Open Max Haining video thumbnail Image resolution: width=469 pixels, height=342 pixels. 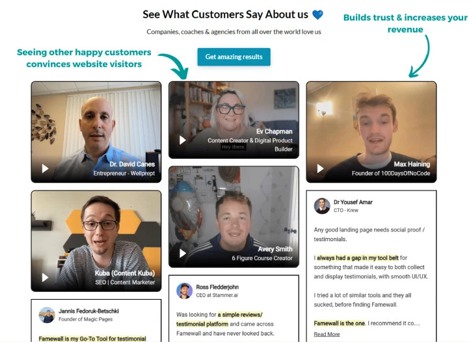(x=371, y=132)
